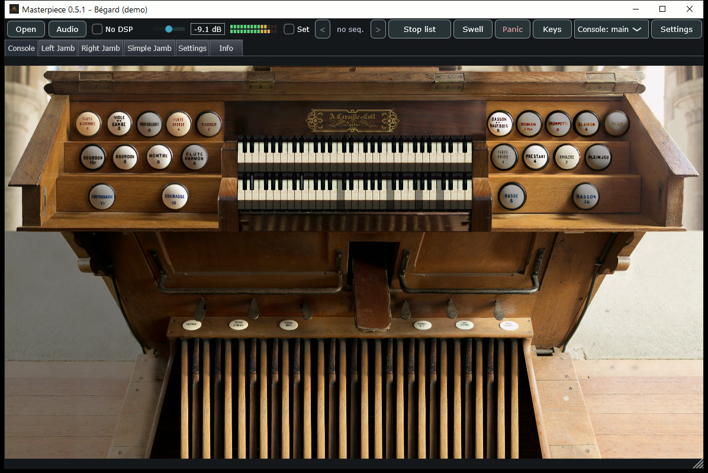Pull the Prestant 4 stop knob
Screen dimensions: 708x473
(536, 157)
